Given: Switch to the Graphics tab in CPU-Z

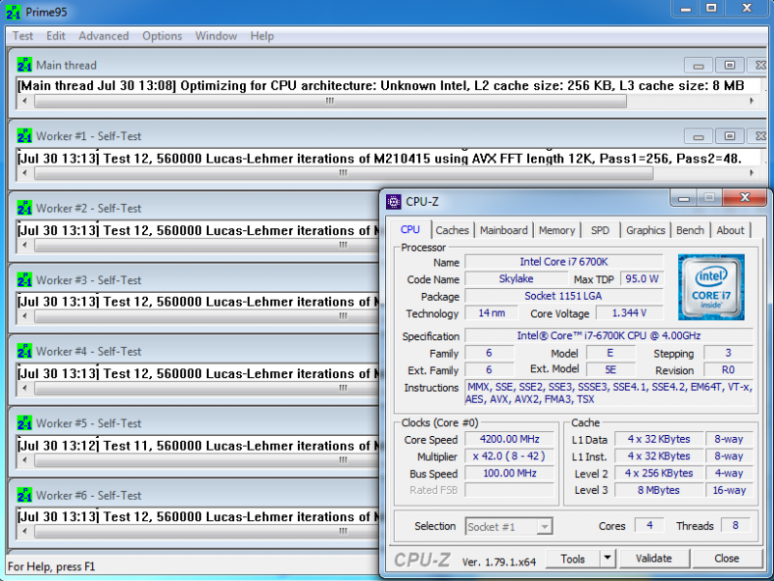Looking at the screenshot, I should click(645, 230).
